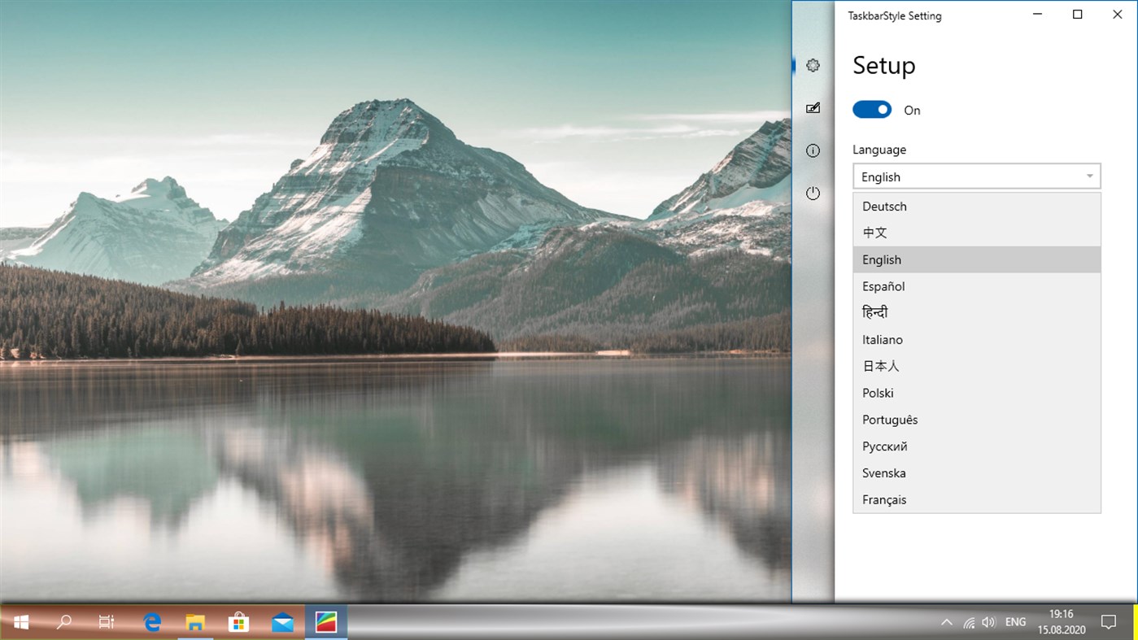1138x640 pixels.
Task: Select the customize/edit icon in the sidebar
Action: click(812, 108)
